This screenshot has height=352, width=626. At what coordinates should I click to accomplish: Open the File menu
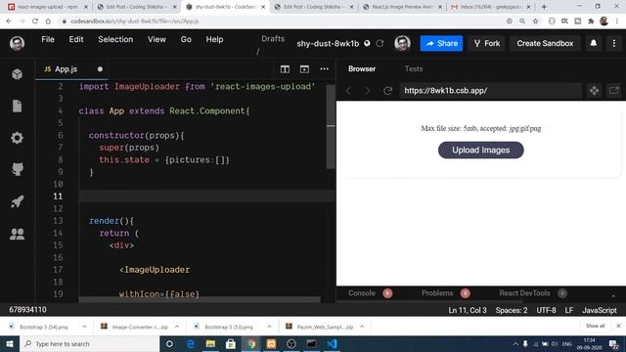[48, 39]
